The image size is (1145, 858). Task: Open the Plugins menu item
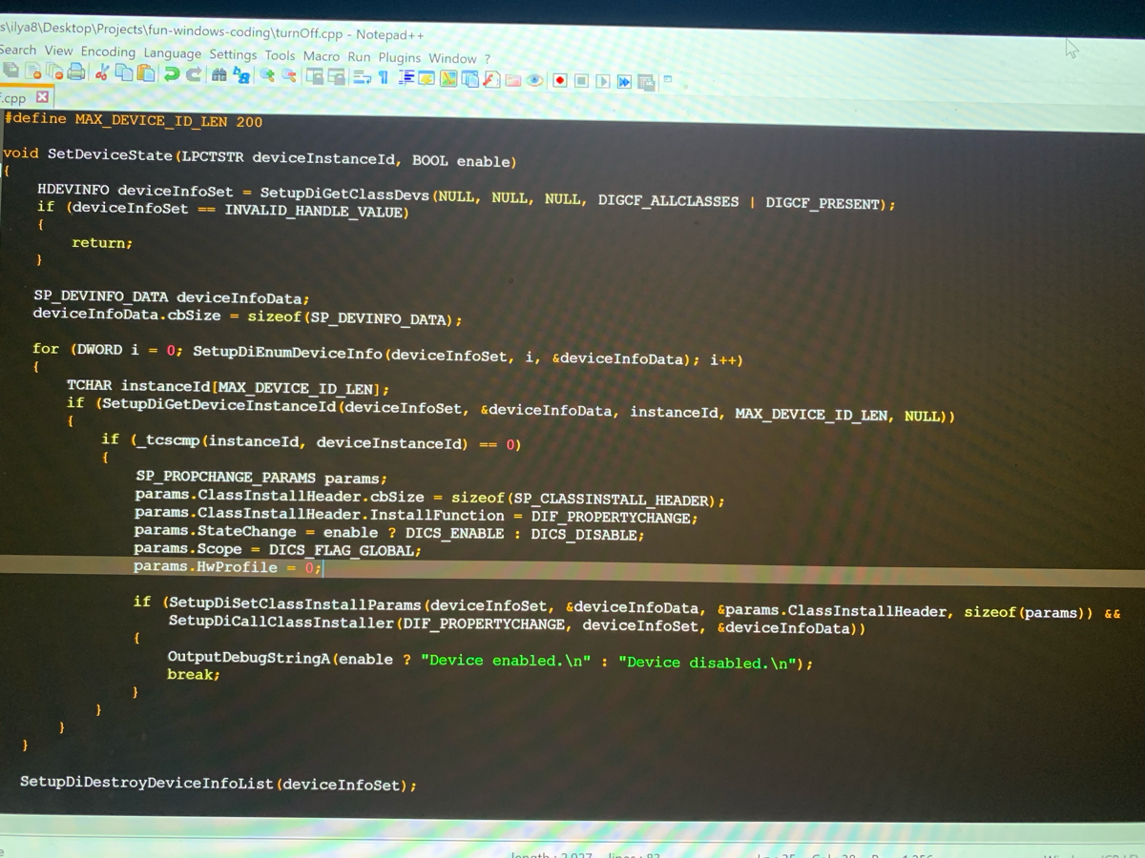[400, 55]
